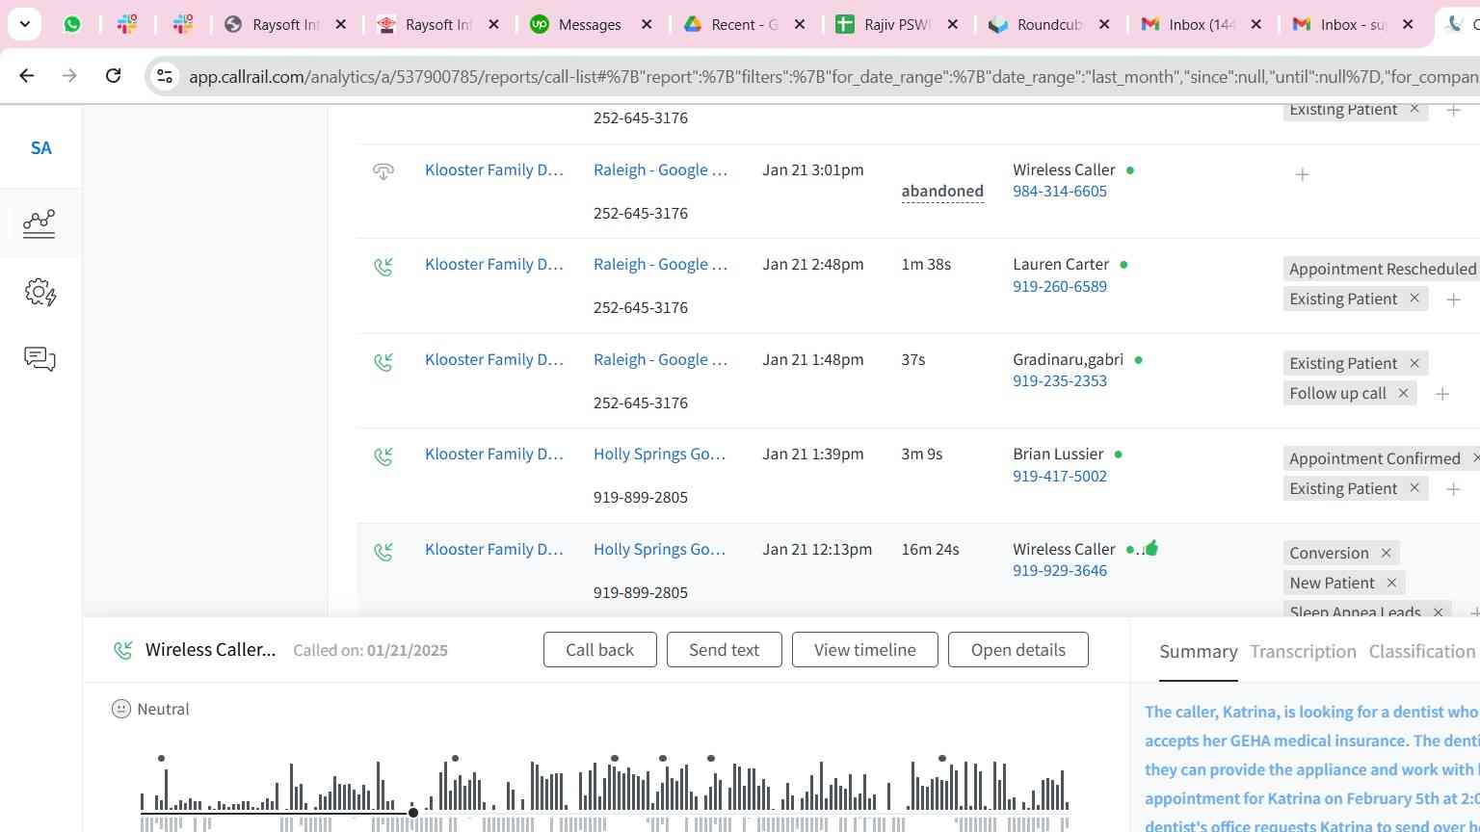Open the Analytics chart icon in sidebar
1480x832 pixels.
[x=40, y=223]
